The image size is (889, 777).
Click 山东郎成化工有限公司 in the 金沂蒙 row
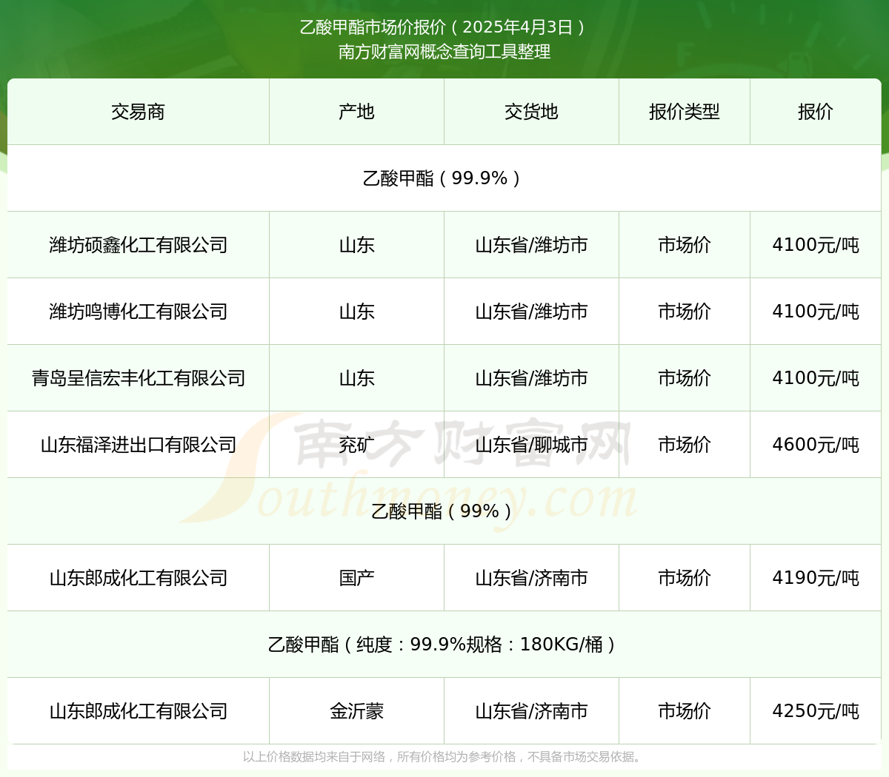[x=138, y=711]
